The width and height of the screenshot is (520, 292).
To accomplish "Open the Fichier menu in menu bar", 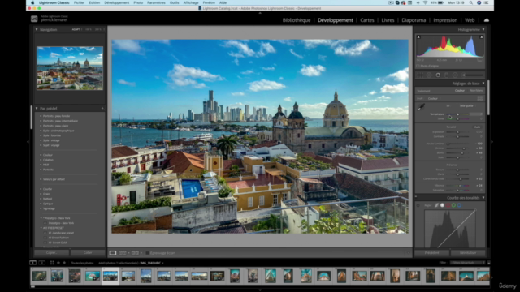I will tap(79, 2).
